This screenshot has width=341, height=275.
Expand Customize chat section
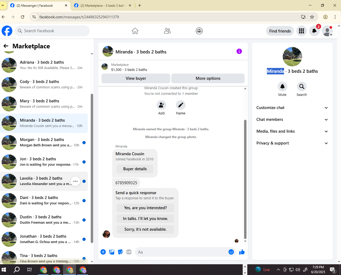[292, 108]
